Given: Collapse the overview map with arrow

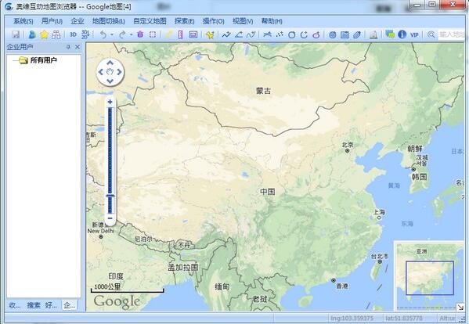Looking at the screenshot, I should pyautogui.click(x=460, y=307).
